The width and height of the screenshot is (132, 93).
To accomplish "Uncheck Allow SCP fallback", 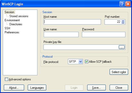I will [86, 62].
